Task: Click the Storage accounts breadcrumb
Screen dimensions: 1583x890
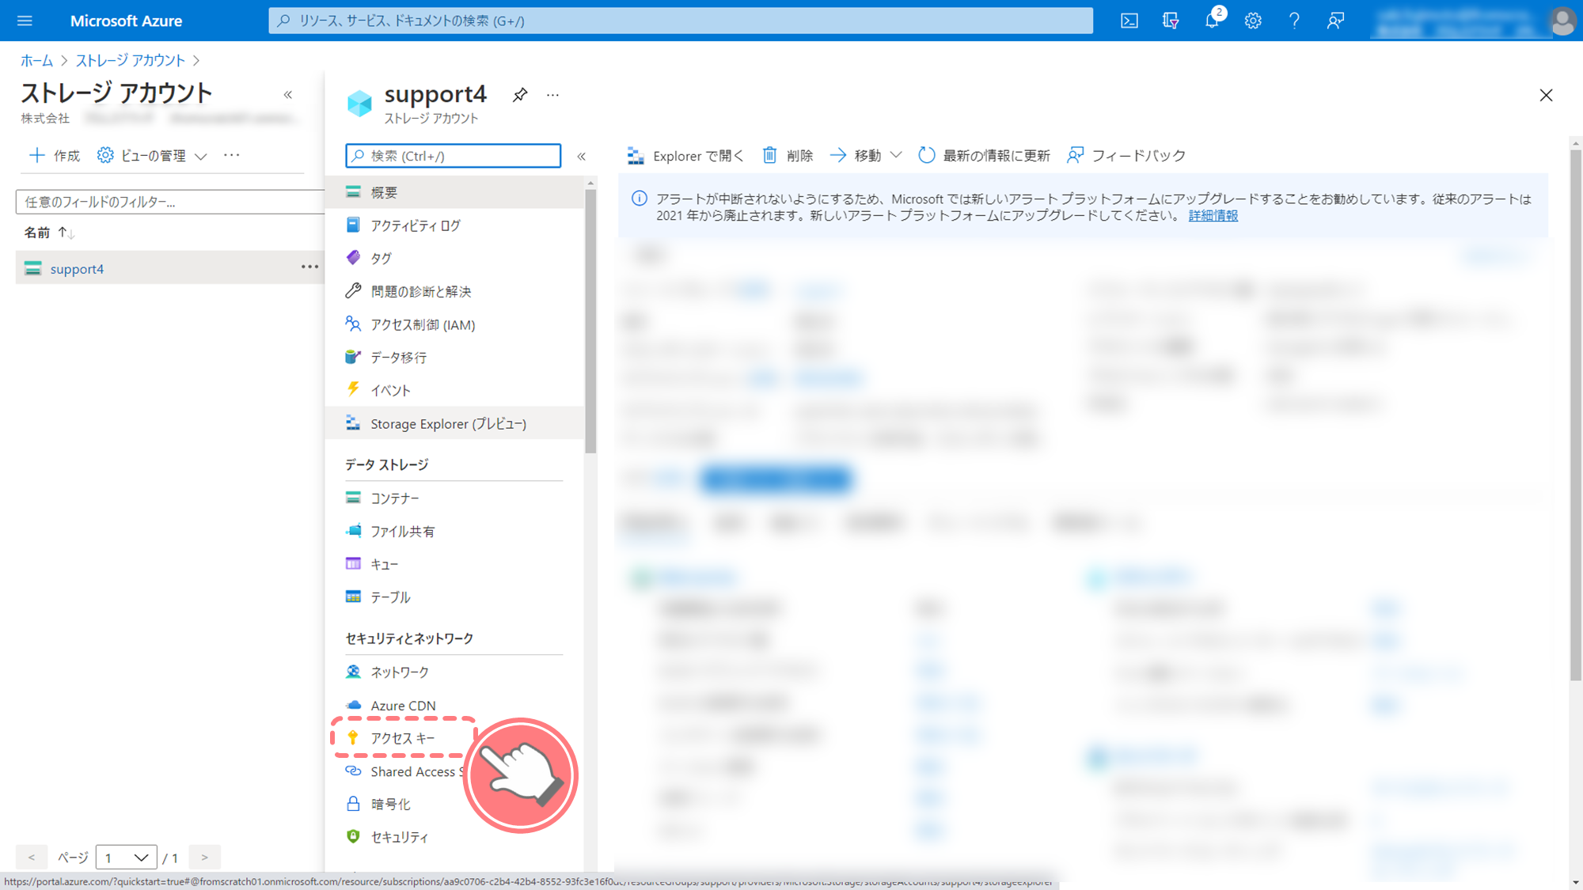Action: (130, 60)
